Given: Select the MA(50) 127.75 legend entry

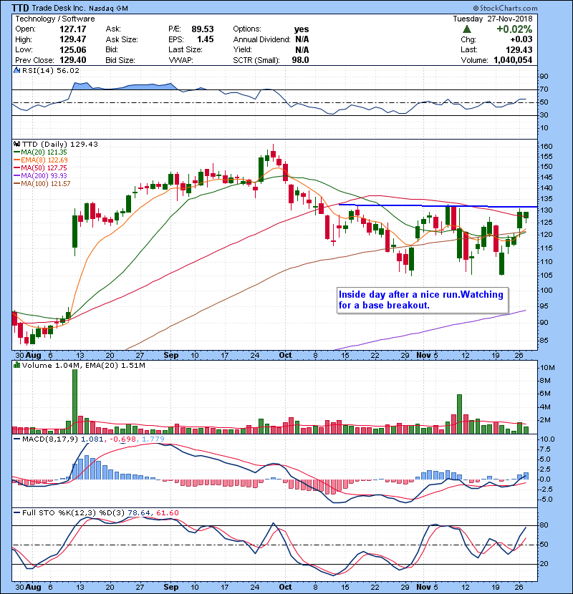Looking at the screenshot, I should (40, 167).
